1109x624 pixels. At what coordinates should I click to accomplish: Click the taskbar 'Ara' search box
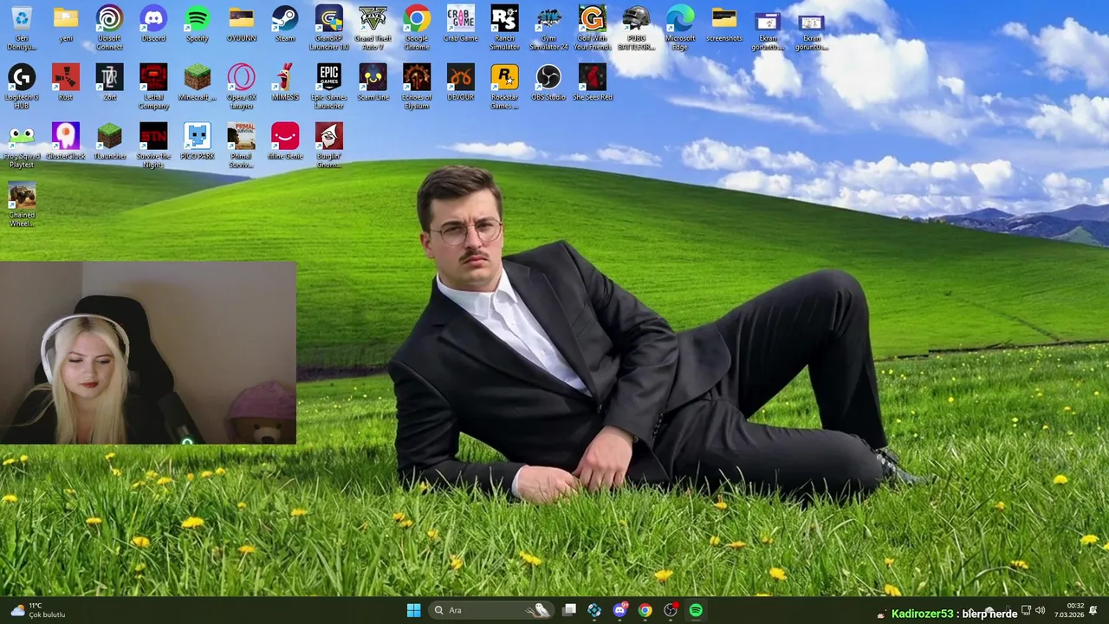[492, 610]
